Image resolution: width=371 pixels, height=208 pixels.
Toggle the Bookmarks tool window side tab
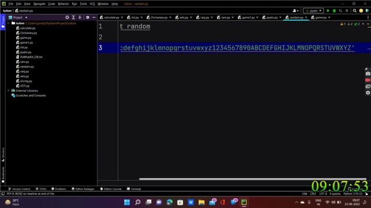3,174
